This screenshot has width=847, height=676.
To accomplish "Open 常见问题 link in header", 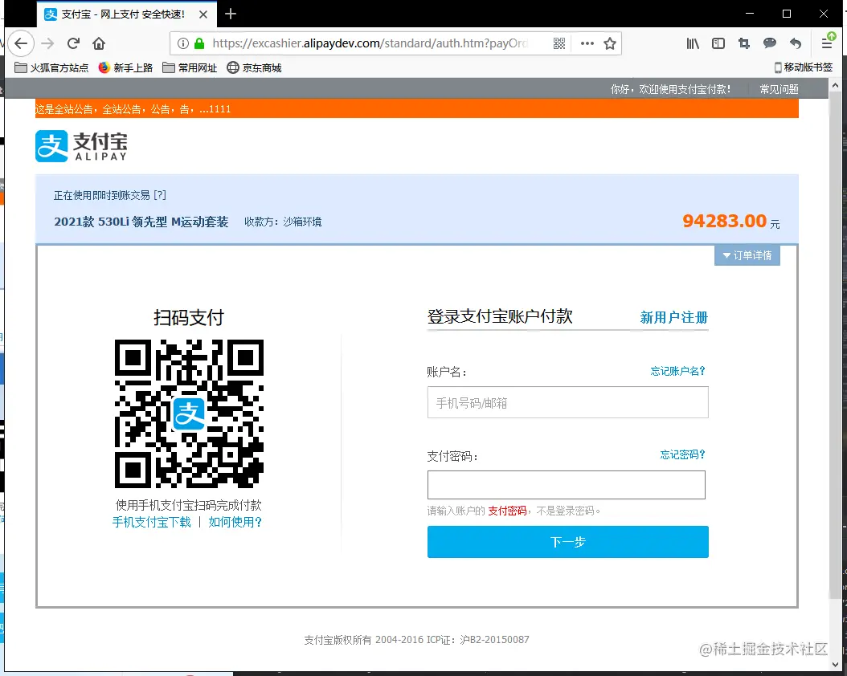I will point(779,89).
